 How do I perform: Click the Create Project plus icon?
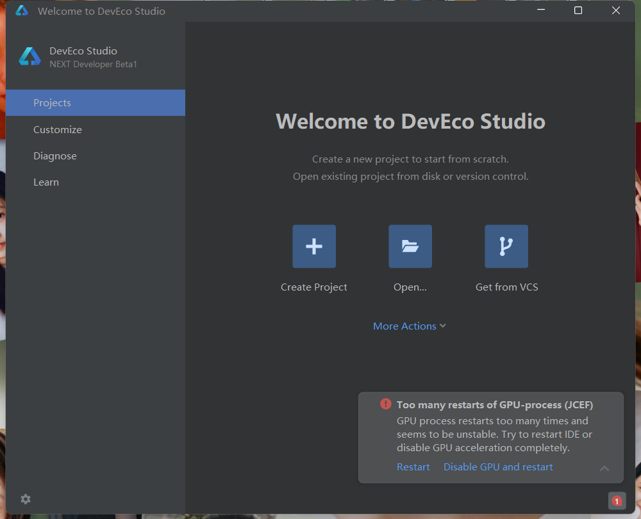pos(314,246)
